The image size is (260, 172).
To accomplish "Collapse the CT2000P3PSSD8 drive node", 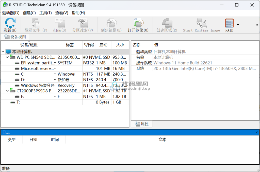I will pyautogui.click(x=7, y=91).
